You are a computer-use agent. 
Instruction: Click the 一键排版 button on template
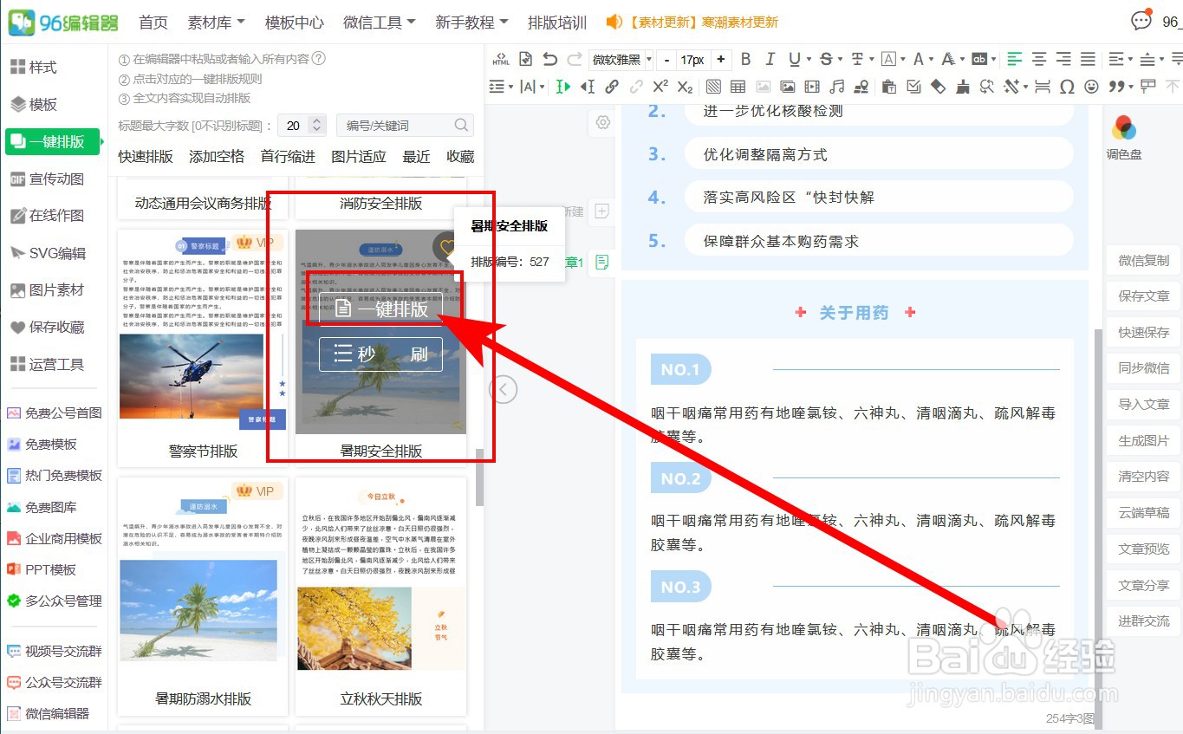pyautogui.click(x=380, y=309)
